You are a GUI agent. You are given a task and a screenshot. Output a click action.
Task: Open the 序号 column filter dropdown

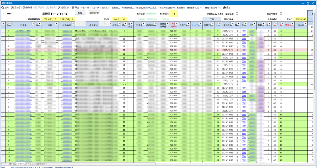10,23
